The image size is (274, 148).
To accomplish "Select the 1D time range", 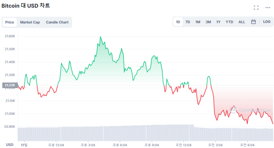I will (x=178, y=22).
